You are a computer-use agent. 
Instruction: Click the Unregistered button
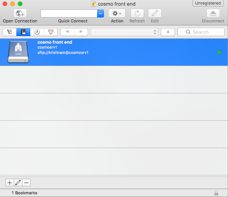pos(208,3)
